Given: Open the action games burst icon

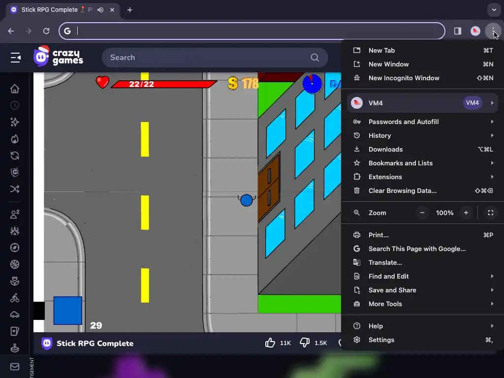Looking at the screenshot, I should (x=14, y=231).
